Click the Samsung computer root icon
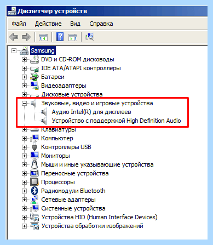This screenshot has width=213, height=245. coord(24,50)
